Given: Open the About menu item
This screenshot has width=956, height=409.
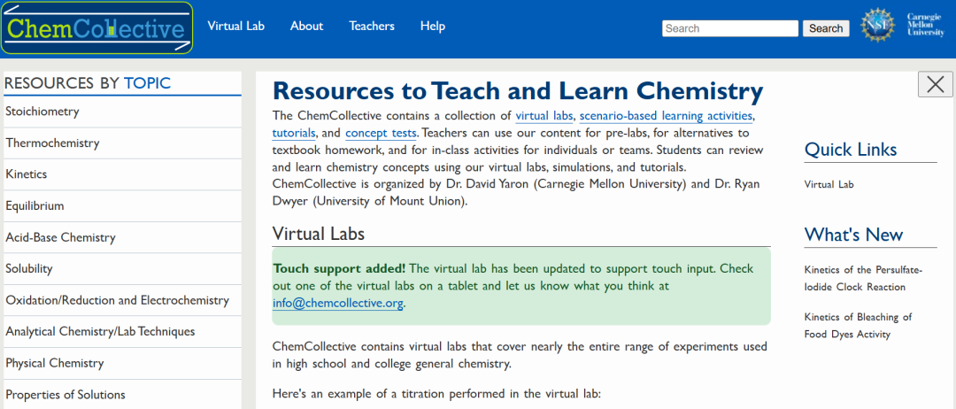Looking at the screenshot, I should 306,26.
